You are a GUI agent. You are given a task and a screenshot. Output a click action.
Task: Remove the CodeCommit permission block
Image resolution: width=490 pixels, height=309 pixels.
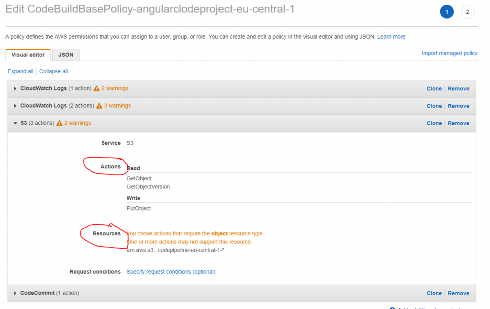point(458,293)
